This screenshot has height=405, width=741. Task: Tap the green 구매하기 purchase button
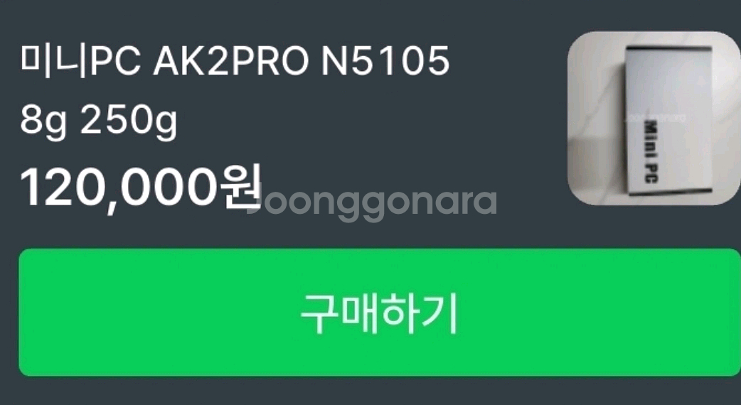(x=380, y=313)
